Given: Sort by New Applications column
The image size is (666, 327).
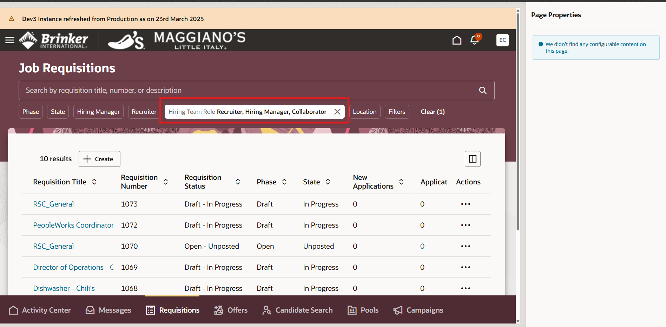Looking at the screenshot, I should [401, 182].
